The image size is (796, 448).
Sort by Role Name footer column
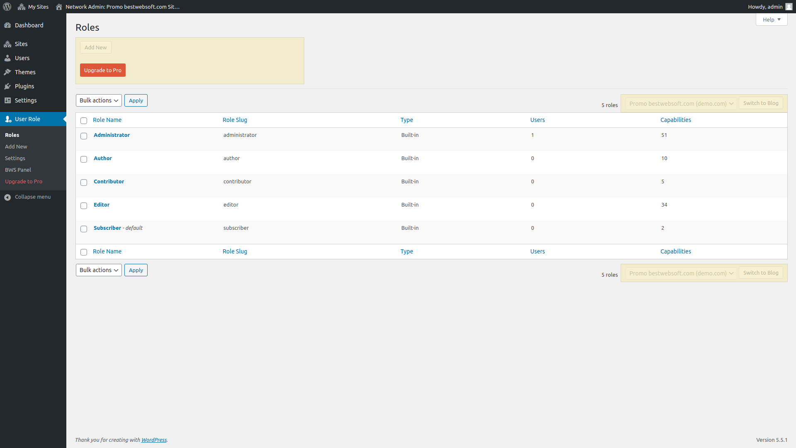click(107, 251)
